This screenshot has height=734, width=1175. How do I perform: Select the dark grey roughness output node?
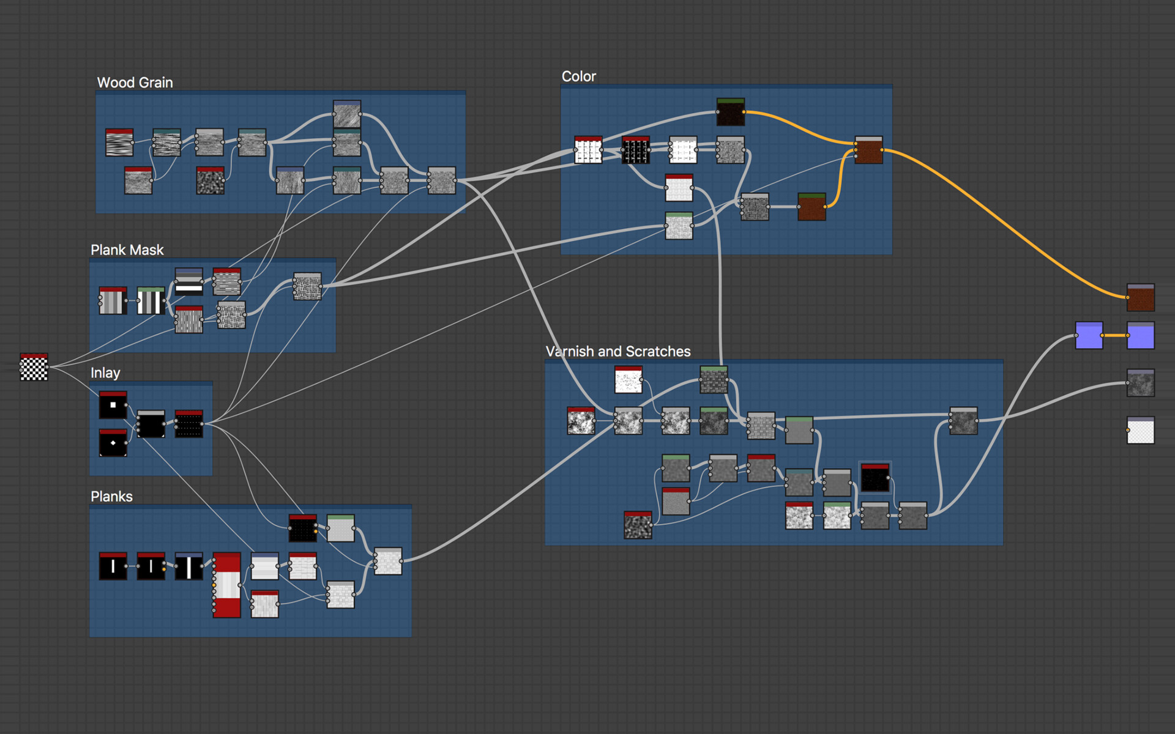click(1140, 384)
